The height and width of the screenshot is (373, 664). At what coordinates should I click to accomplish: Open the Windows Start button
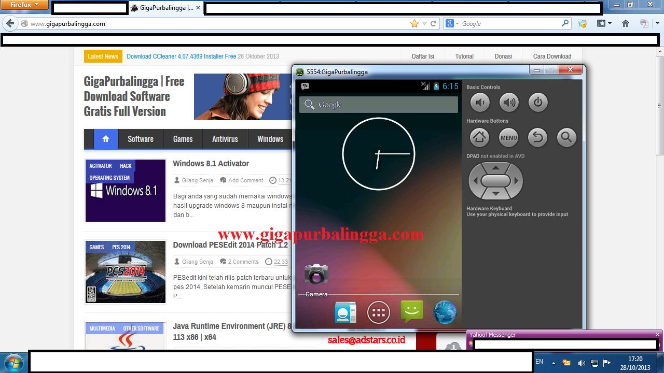[13, 362]
